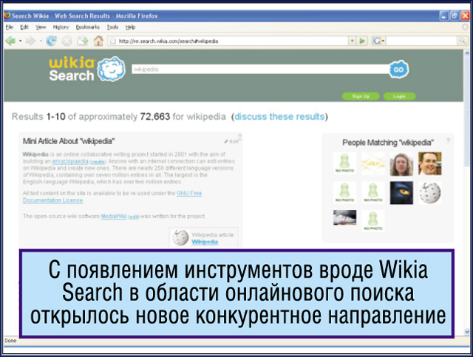Screen dimensions: 473x357
Task: Click the browser Google search box
Action: coord(421,41)
